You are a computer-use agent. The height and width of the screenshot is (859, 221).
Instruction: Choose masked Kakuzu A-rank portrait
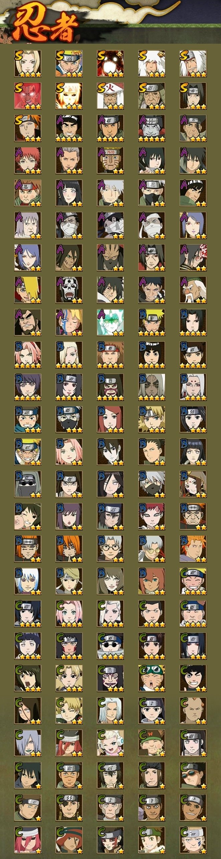pyautogui.click(x=110, y=258)
